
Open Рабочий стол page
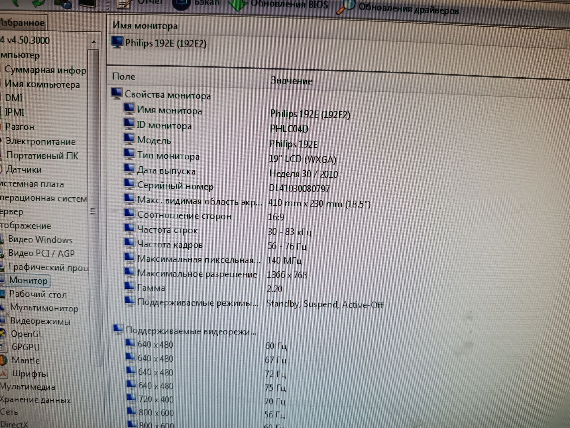(x=38, y=294)
